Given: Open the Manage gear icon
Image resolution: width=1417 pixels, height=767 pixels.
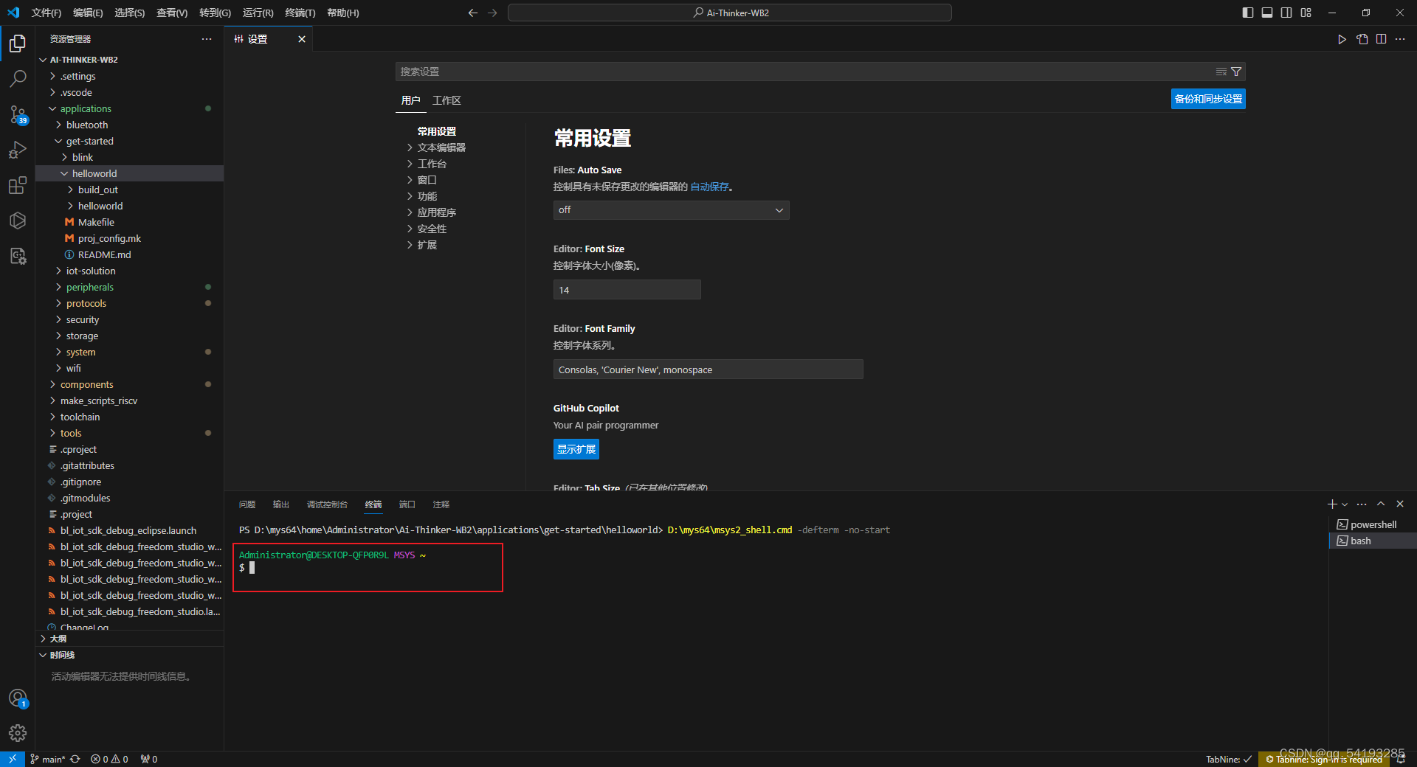Looking at the screenshot, I should coord(18,732).
